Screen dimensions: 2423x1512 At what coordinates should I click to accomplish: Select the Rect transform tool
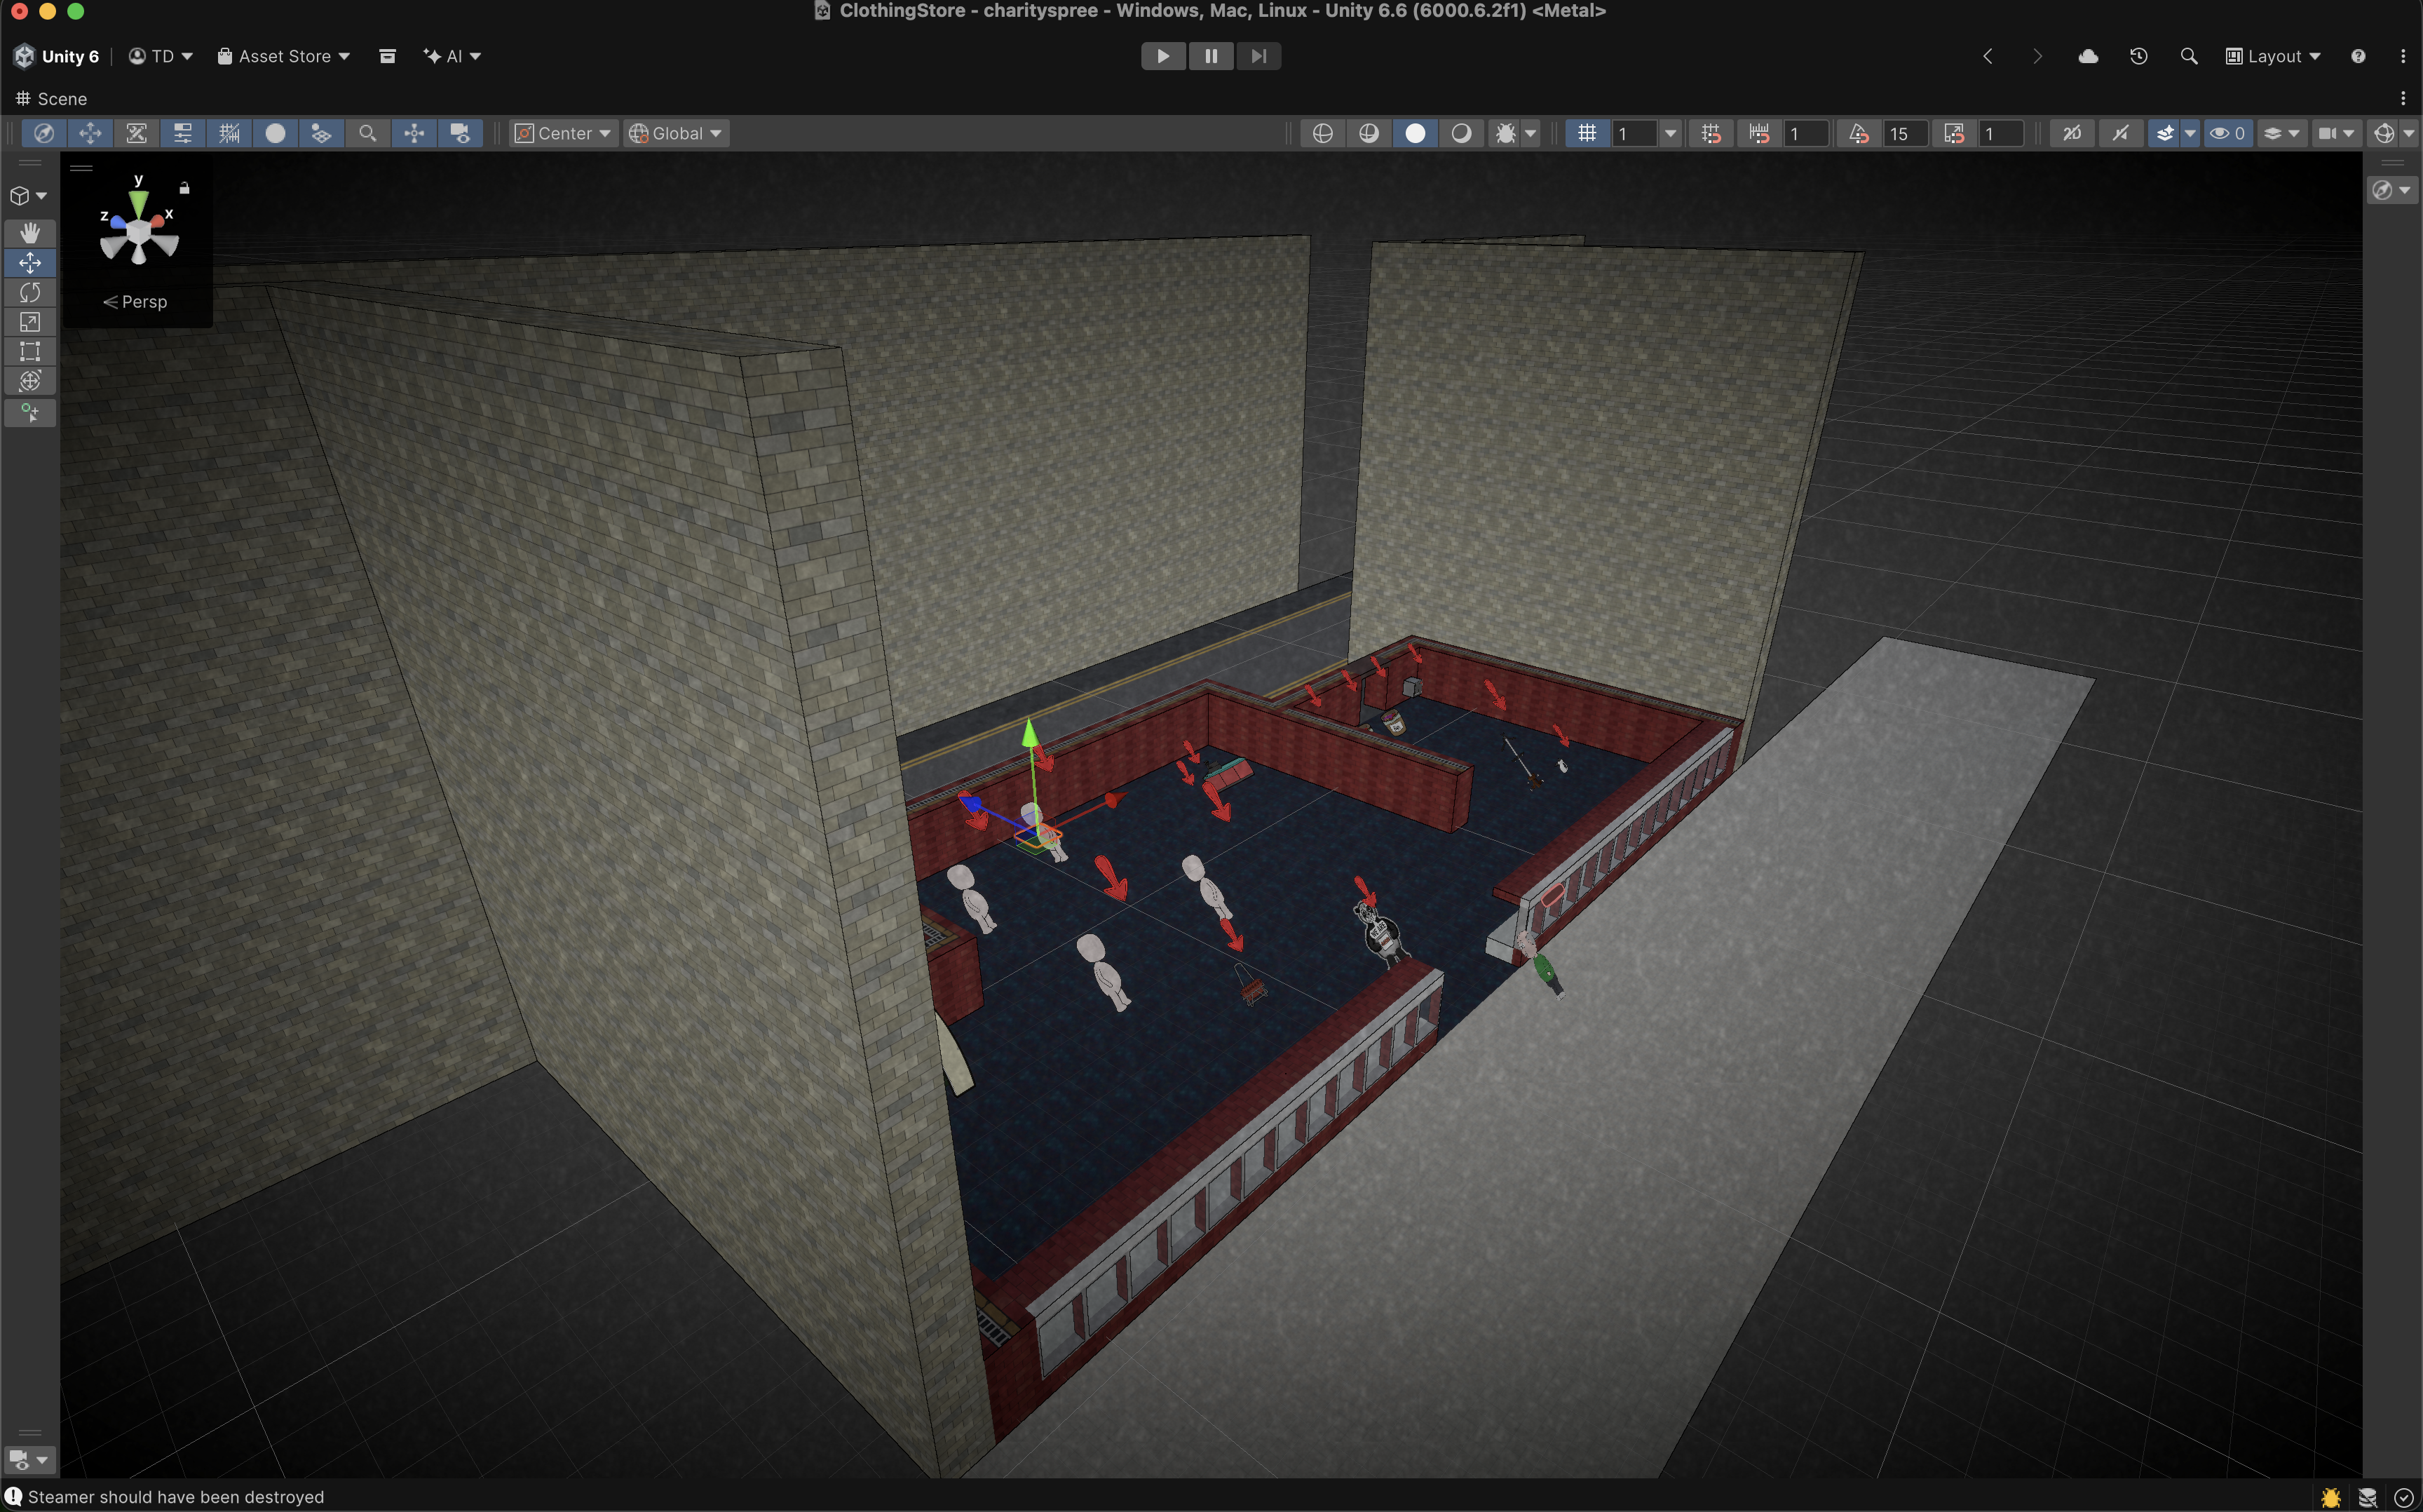(x=30, y=351)
